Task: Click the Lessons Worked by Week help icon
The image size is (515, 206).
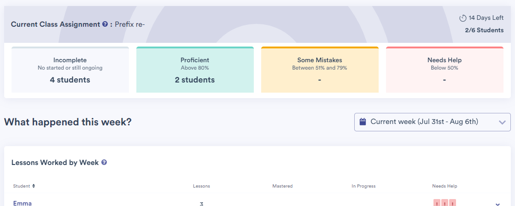Action: pyautogui.click(x=104, y=162)
